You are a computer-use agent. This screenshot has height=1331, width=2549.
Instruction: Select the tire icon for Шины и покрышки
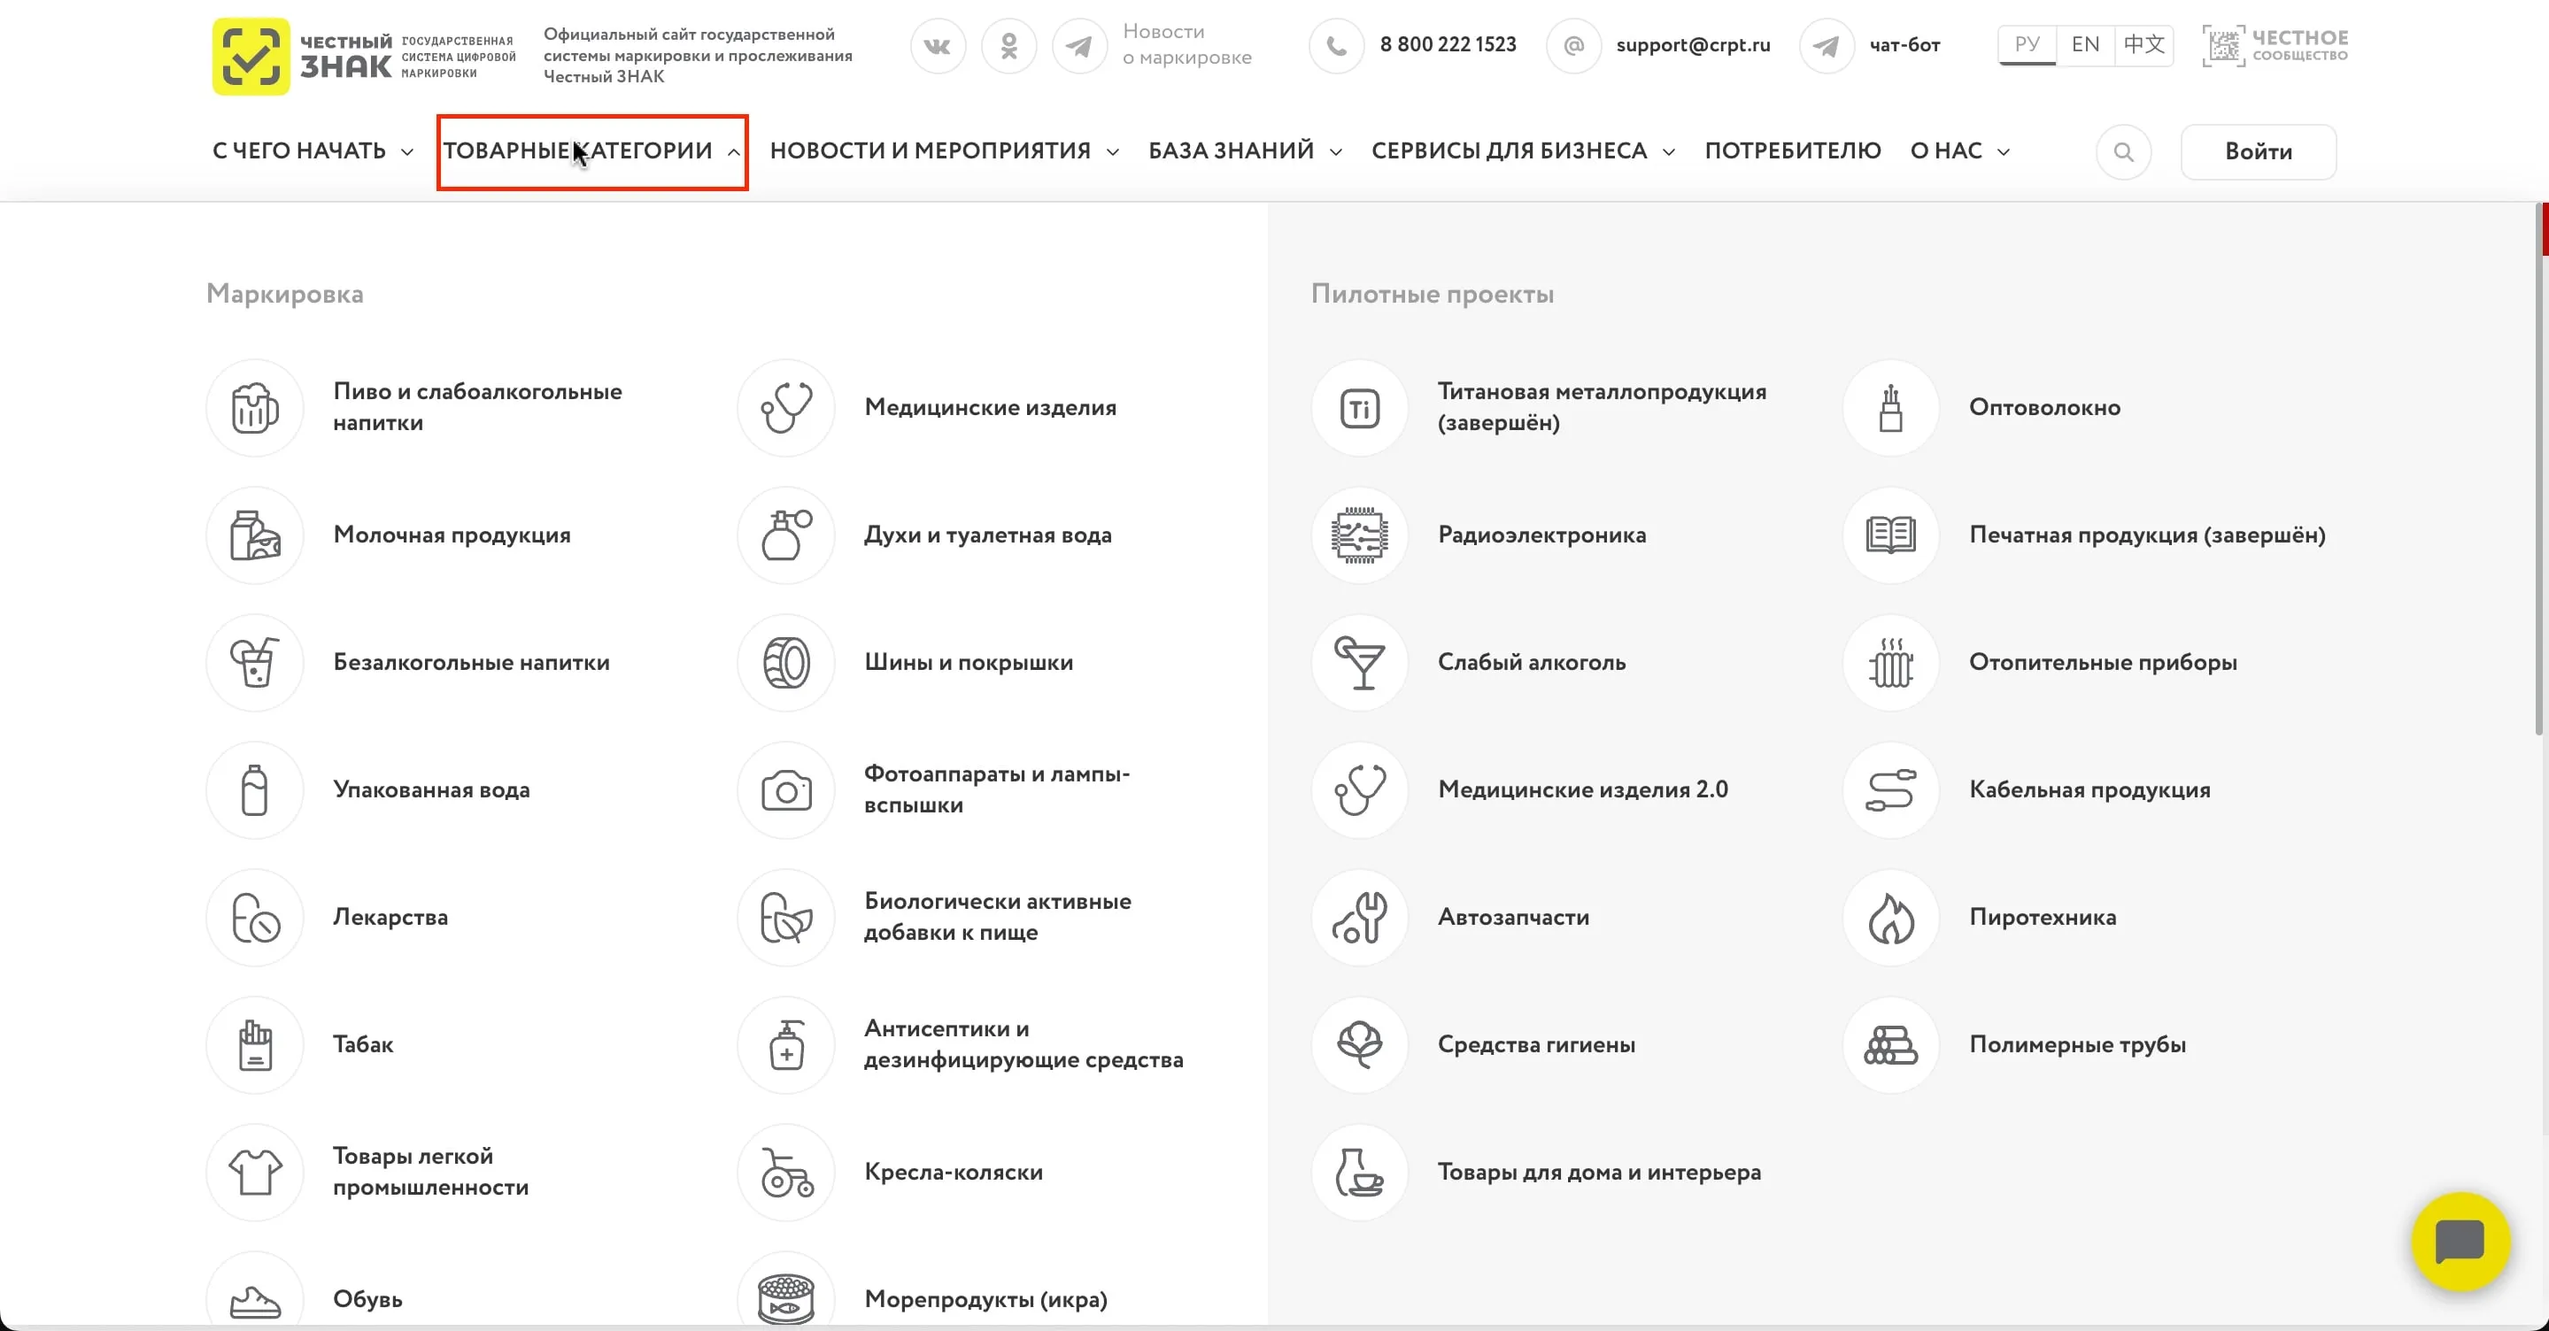pyautogui.click(x=785, y=663)
